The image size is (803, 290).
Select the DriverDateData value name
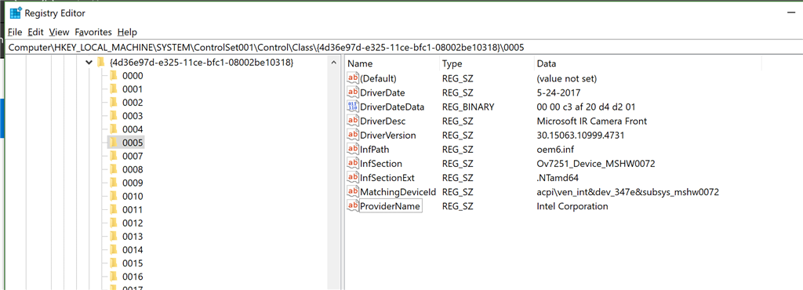tap(392, 107)
